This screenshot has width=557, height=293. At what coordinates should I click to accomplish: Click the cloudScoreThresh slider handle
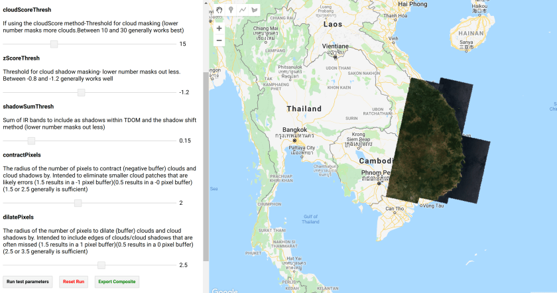click(x=54, y=44)
